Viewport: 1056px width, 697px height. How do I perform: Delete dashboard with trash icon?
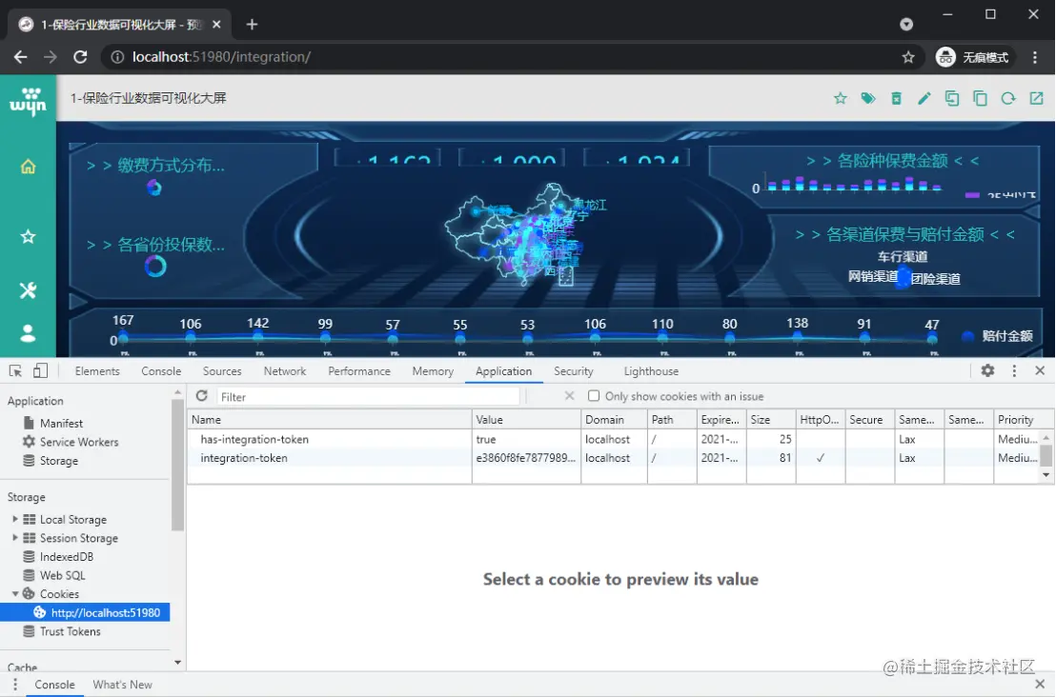coord(897,99)
